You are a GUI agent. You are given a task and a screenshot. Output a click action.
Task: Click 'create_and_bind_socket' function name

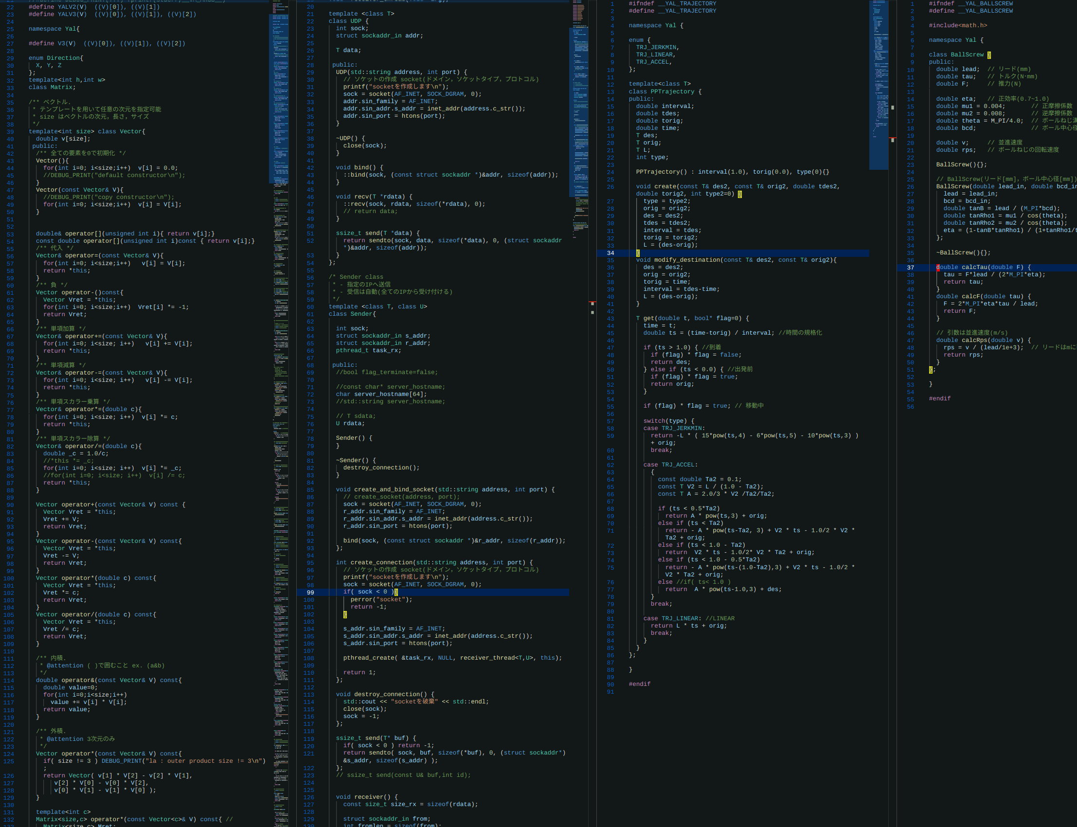(x=394, y=489)
